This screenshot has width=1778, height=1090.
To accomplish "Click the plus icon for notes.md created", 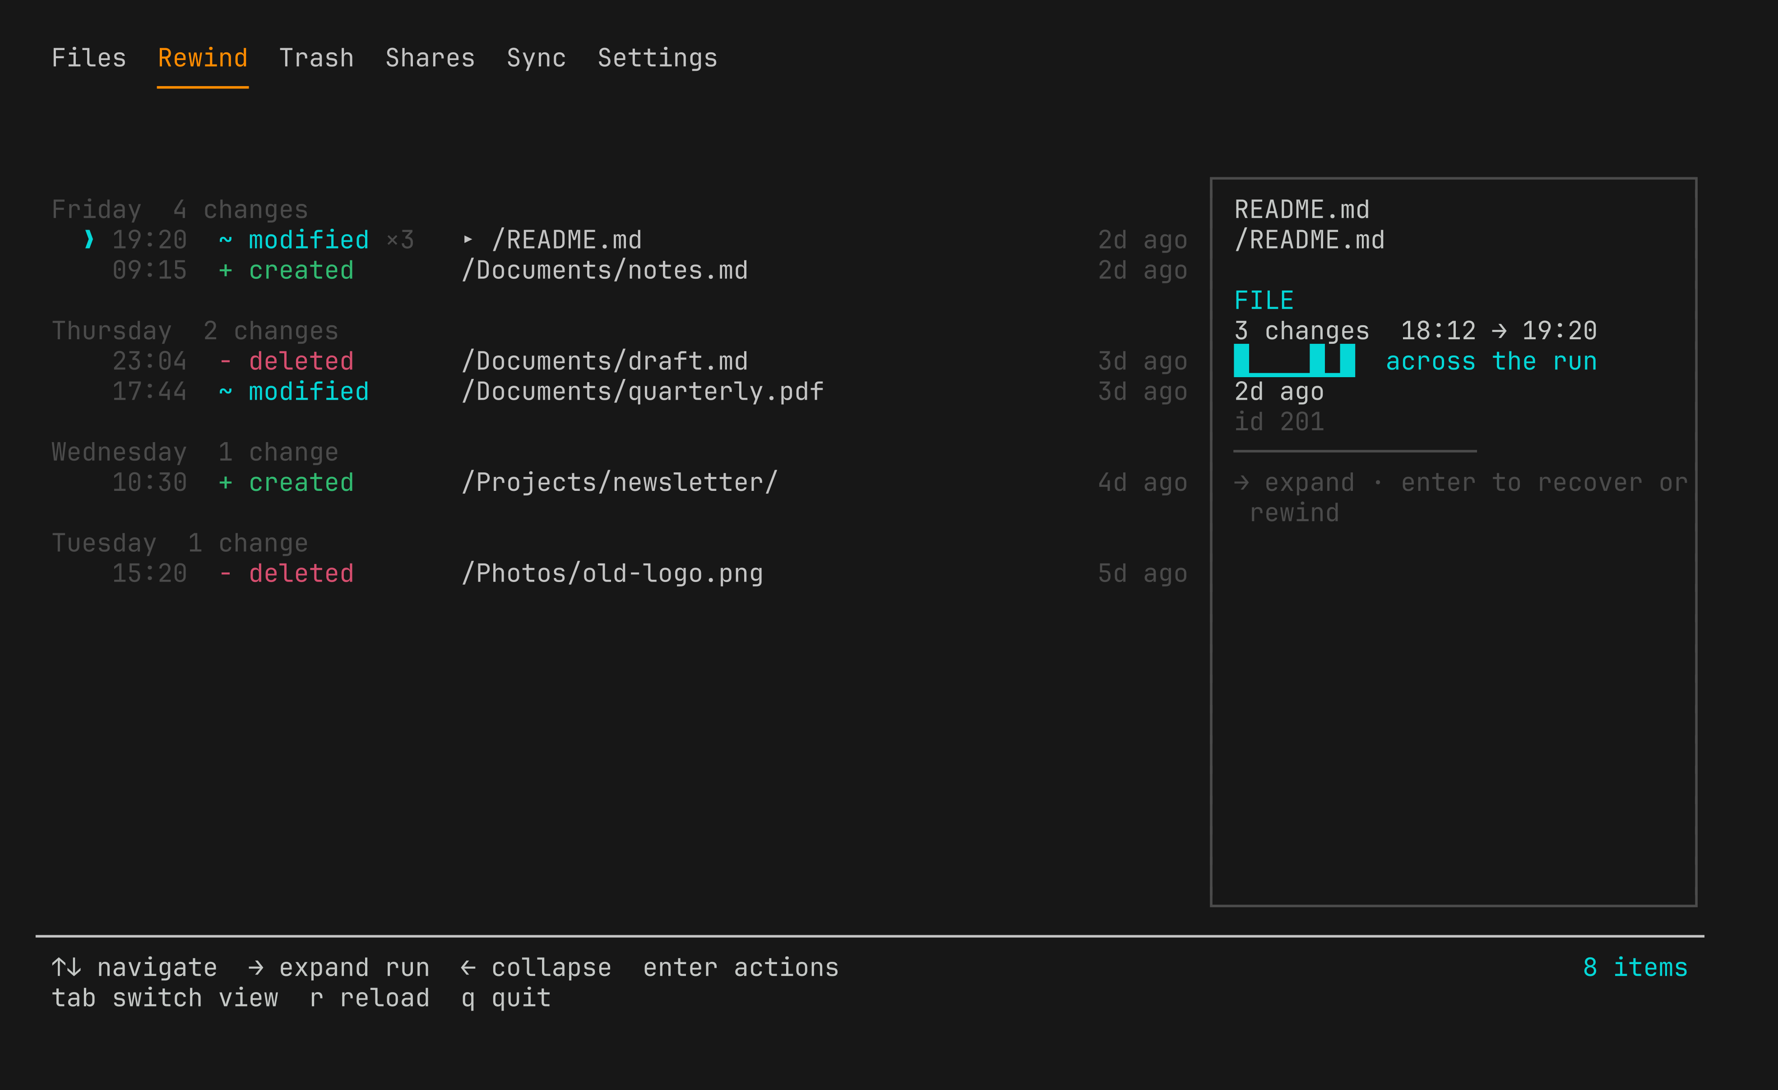I will click(225, 270).
